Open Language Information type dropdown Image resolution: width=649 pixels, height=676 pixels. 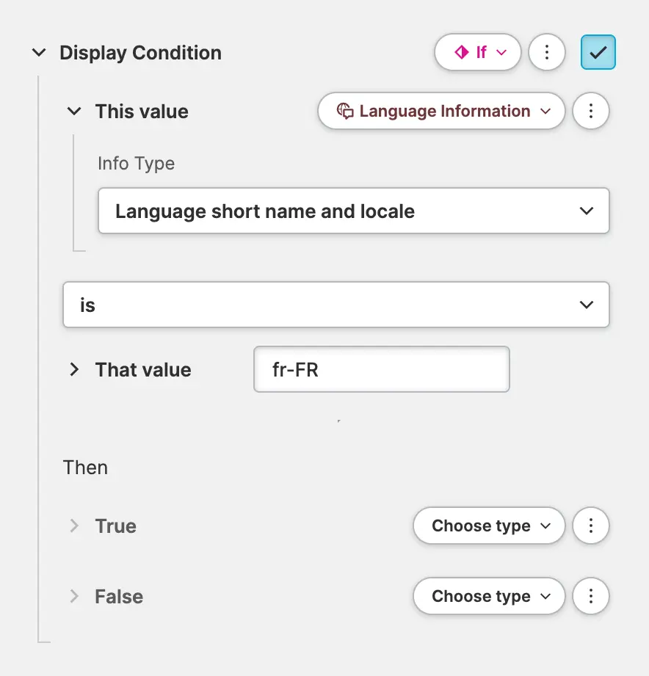pyautogui.click(x=441, y=112)
